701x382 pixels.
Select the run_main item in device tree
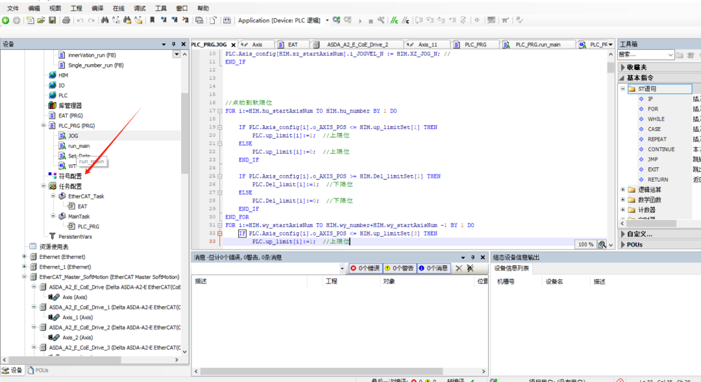click(79, 146)
